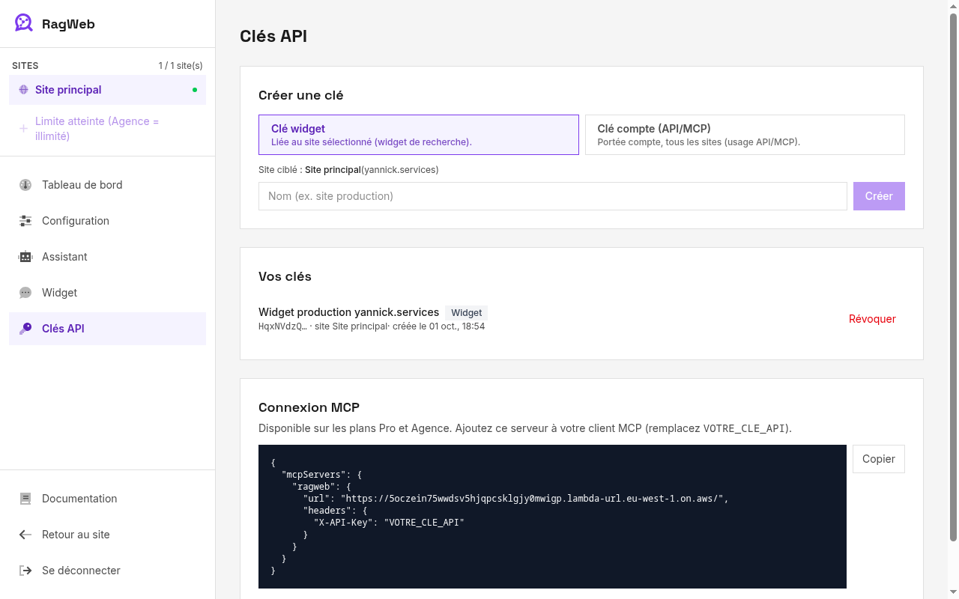Choose the Clé compte (API/MCP) option
Screen dimensions: 959x599
[745, 135]
